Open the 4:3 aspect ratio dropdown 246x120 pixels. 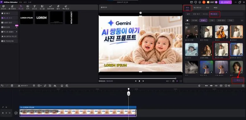click(168, 81)
